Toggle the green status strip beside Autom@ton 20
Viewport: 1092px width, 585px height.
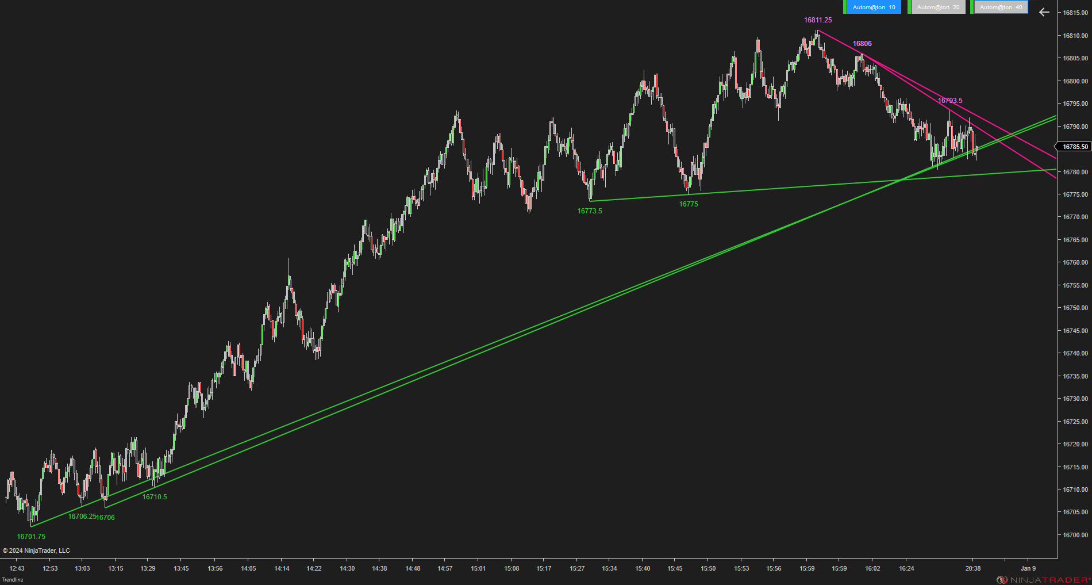pos(909,7)
